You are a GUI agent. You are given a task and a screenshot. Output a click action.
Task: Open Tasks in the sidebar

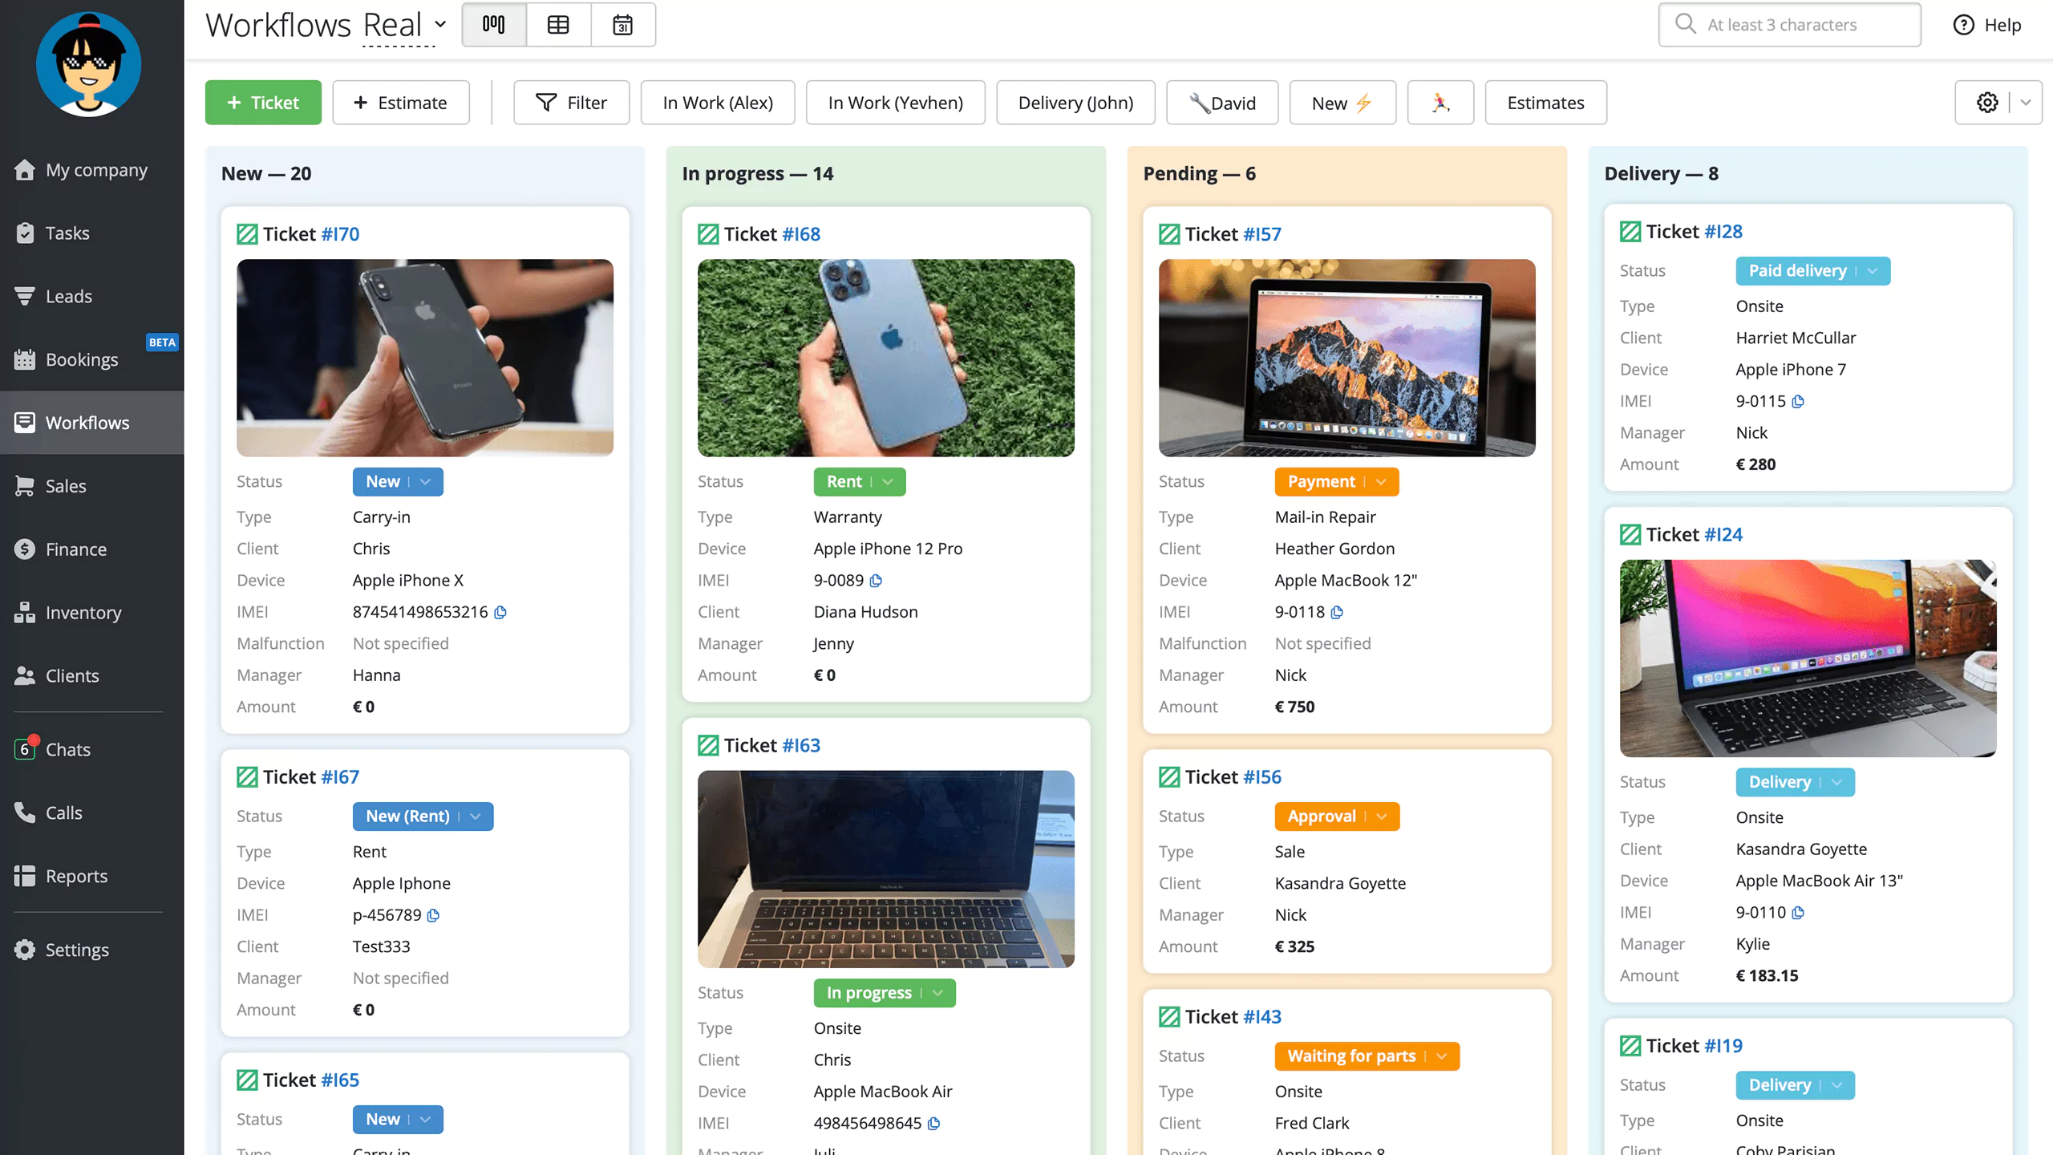click(x=92, y=233)
